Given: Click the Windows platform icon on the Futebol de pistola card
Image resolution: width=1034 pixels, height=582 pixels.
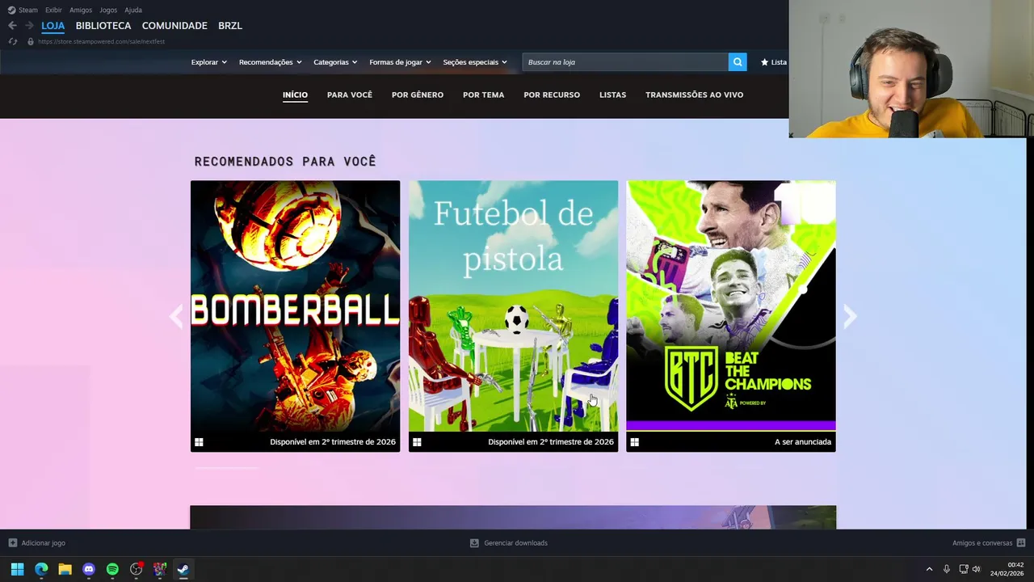Looking at the screenshot, I should tap(417, 442).
